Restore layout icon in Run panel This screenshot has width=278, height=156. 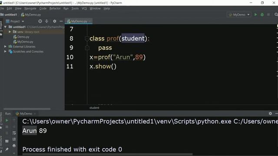coord(7,141)
